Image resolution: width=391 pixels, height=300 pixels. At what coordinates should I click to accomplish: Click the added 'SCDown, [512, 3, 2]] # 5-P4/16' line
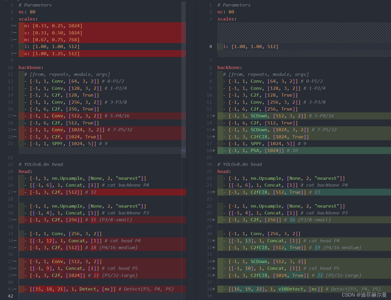coord(304,116)
